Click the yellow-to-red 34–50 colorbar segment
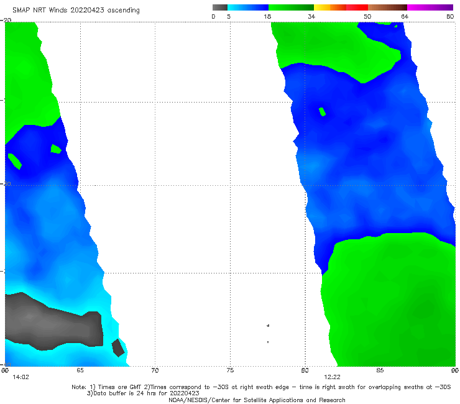 (341, 7)
